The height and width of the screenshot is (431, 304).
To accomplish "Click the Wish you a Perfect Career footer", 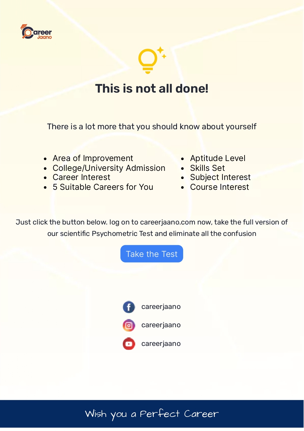I will 152,414.
